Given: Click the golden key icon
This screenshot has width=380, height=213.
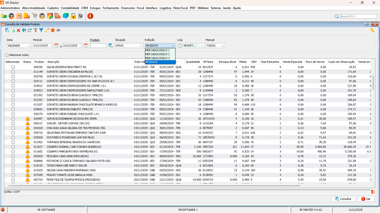Looking at the screenshot, I should [372, 30].
